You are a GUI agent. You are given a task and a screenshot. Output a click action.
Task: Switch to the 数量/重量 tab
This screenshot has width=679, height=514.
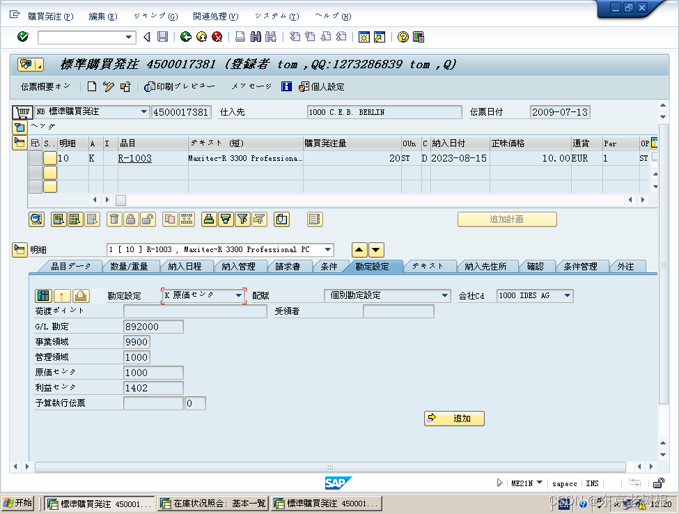coord(129,266)
